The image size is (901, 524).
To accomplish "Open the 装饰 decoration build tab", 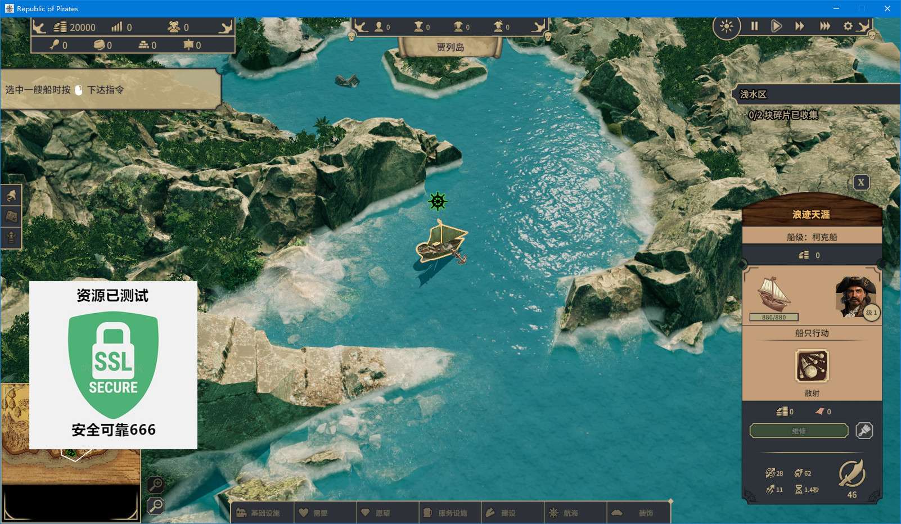I will click(x=638, y=513).
